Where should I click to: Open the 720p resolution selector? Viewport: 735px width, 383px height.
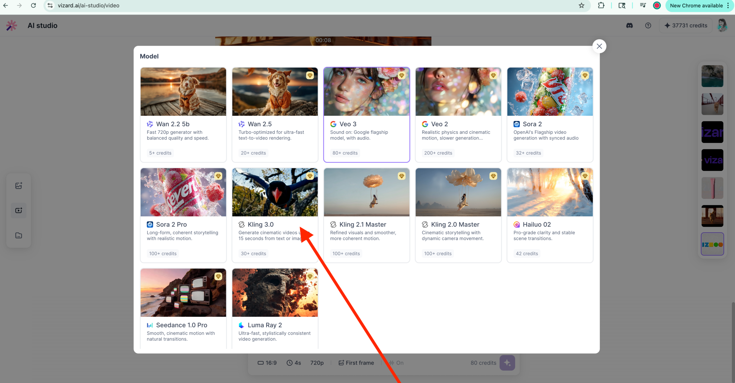coord(317,363)
